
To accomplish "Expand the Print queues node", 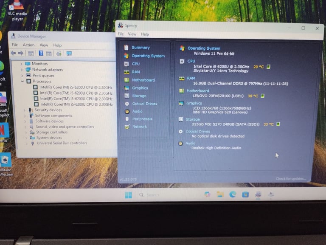I will point(22,76).
